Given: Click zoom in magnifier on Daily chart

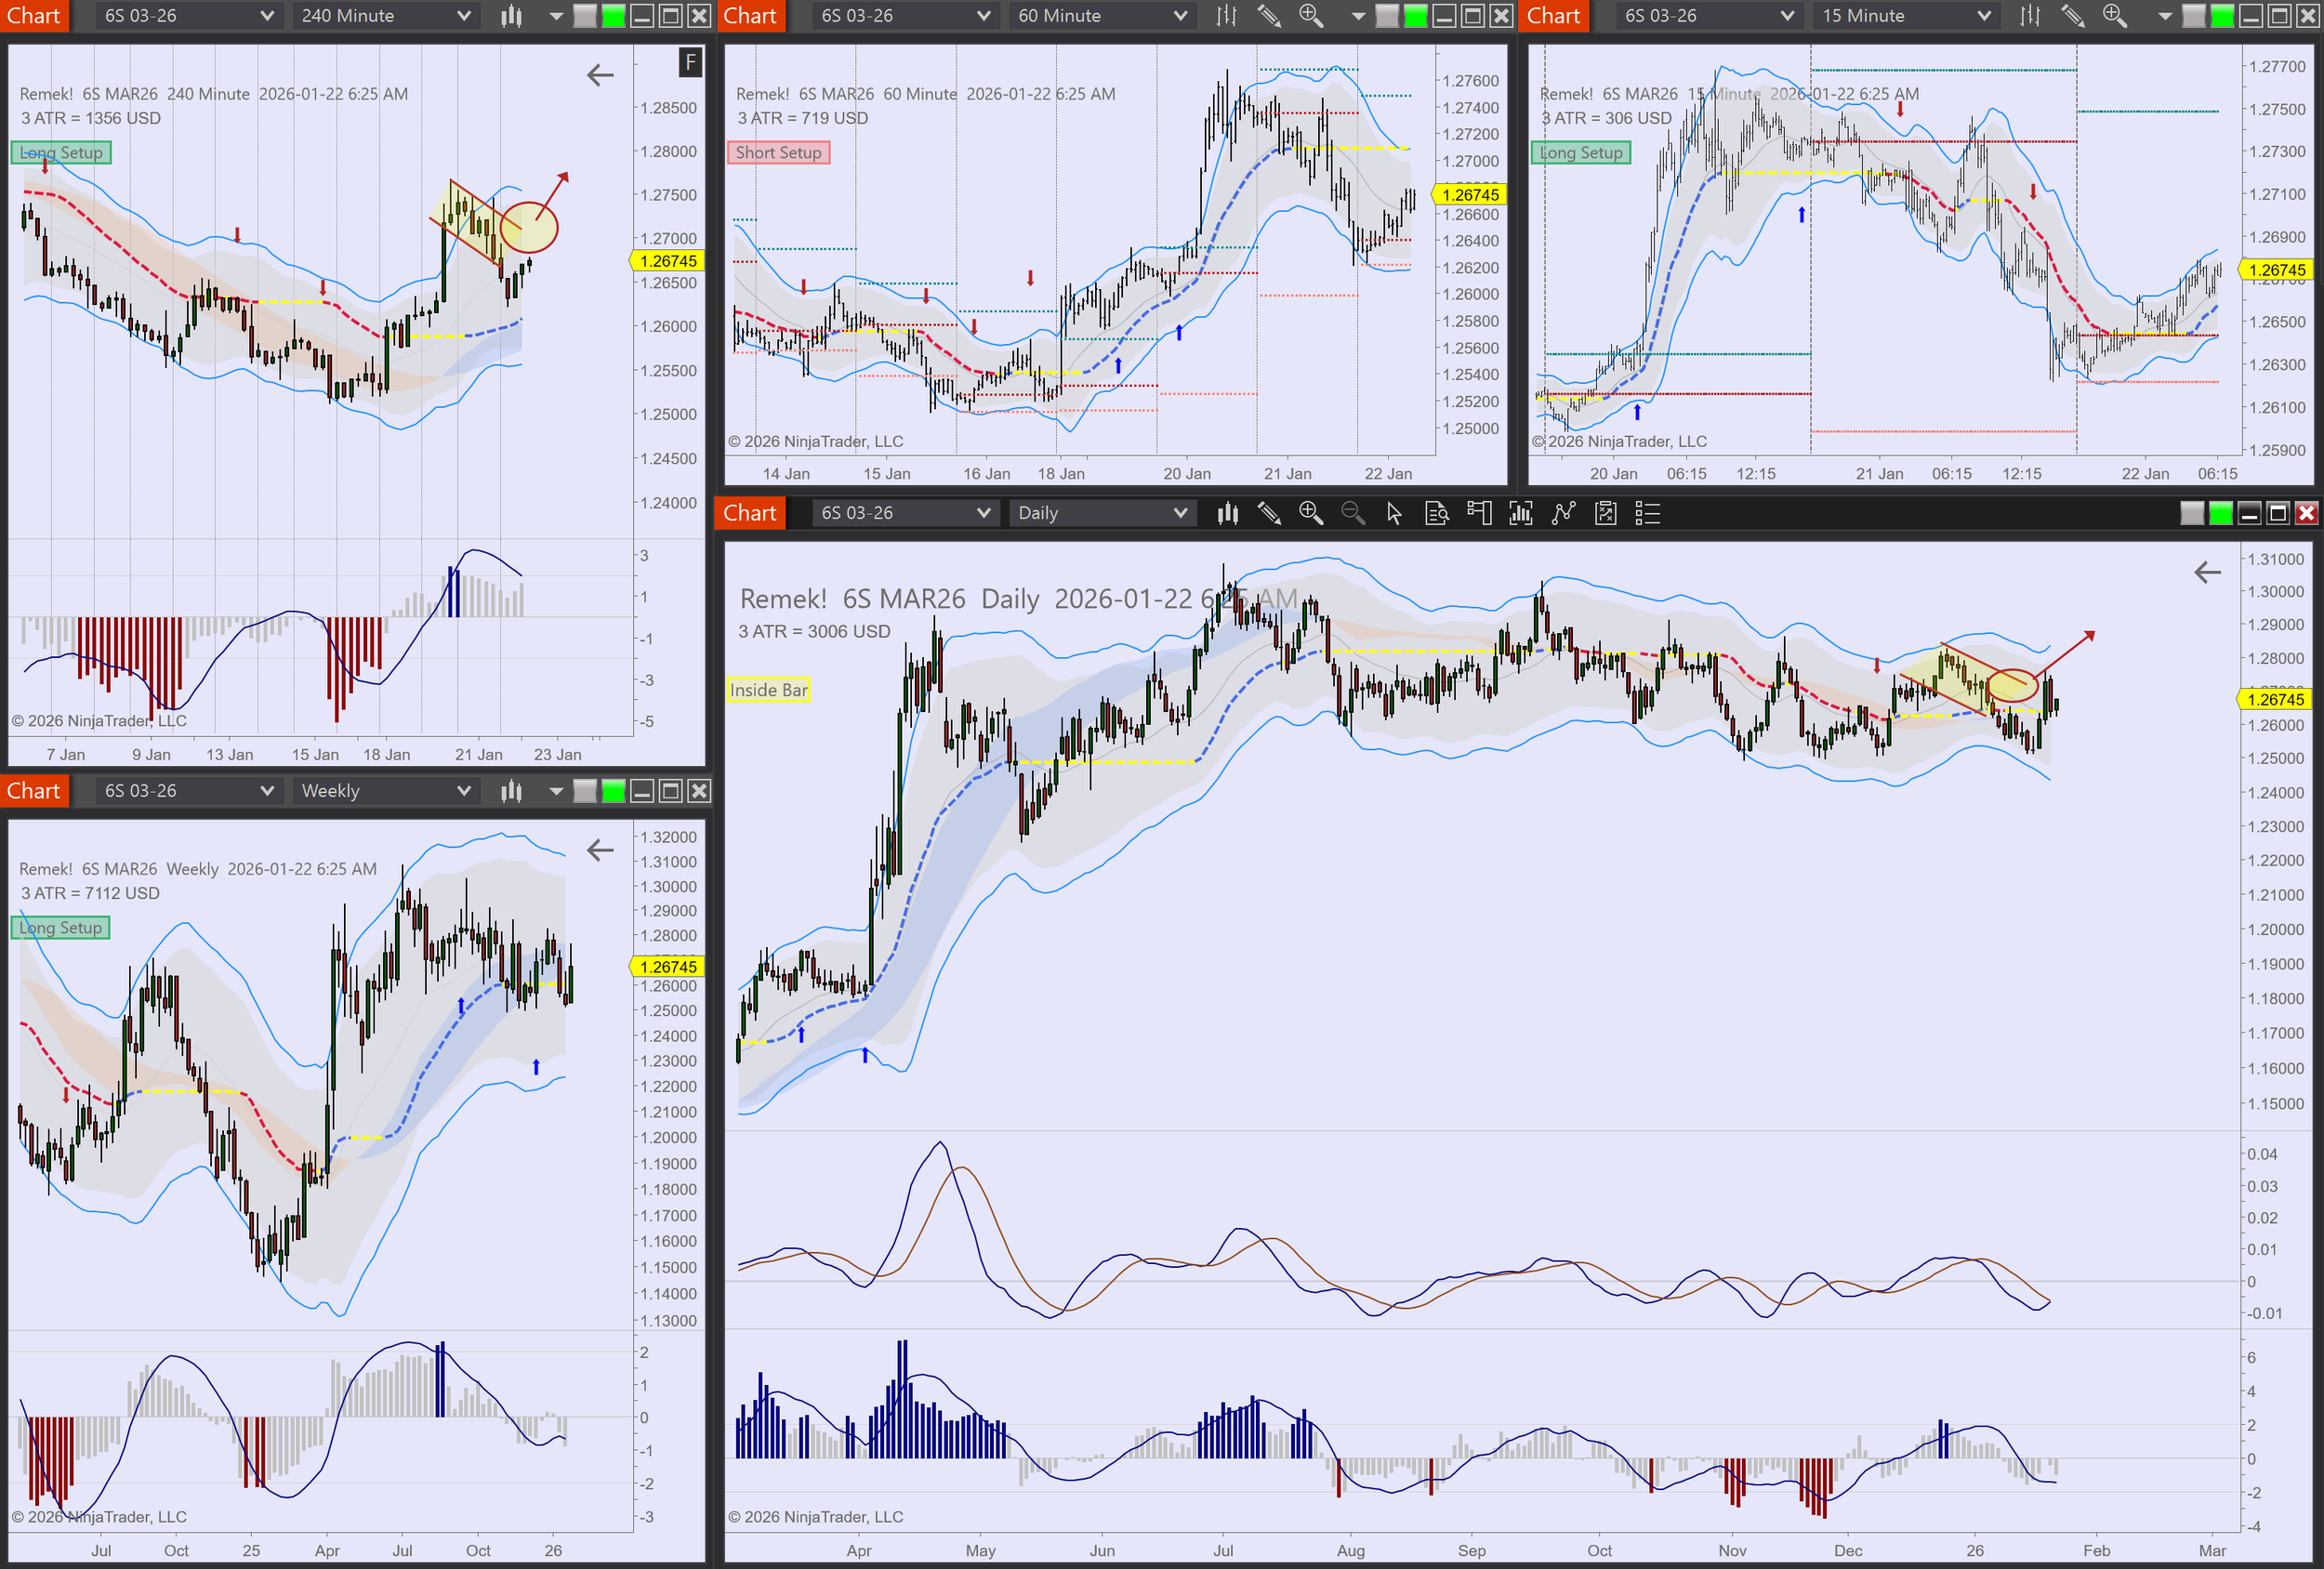Looking at the screenshot, I should (1310, 513).
